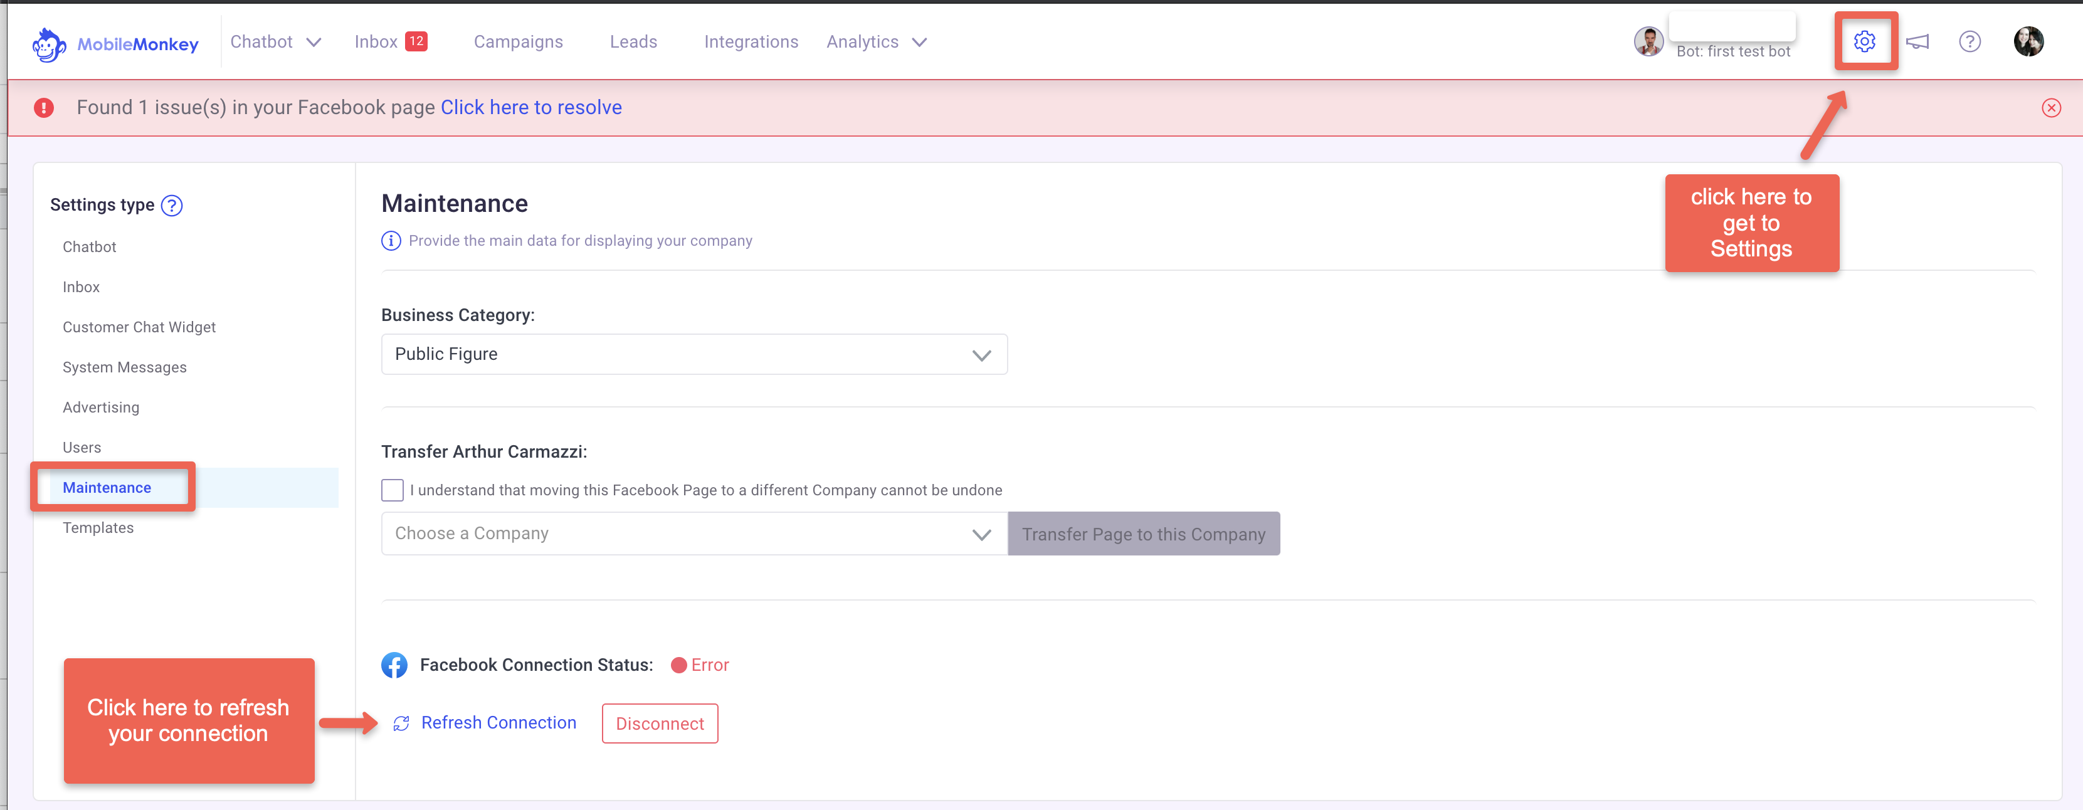The image size is (2083, 810).
Task: Expand the Chatbot menu chevron
Action: click(314, 42)
